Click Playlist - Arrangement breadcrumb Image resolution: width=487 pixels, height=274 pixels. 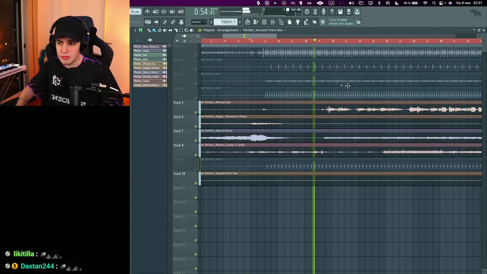click(221, 30)
